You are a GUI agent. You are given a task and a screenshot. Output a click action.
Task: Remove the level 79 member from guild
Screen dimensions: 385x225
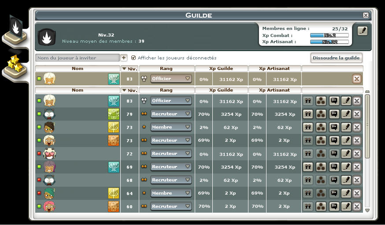click(x=357, y=114)
